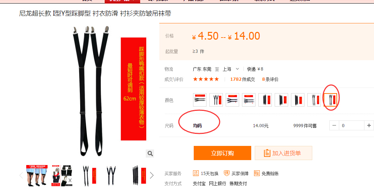Viewport: 374px width, 187px height.
Task: Click the 15天包换 service icon
Action: tap(196, 173)
